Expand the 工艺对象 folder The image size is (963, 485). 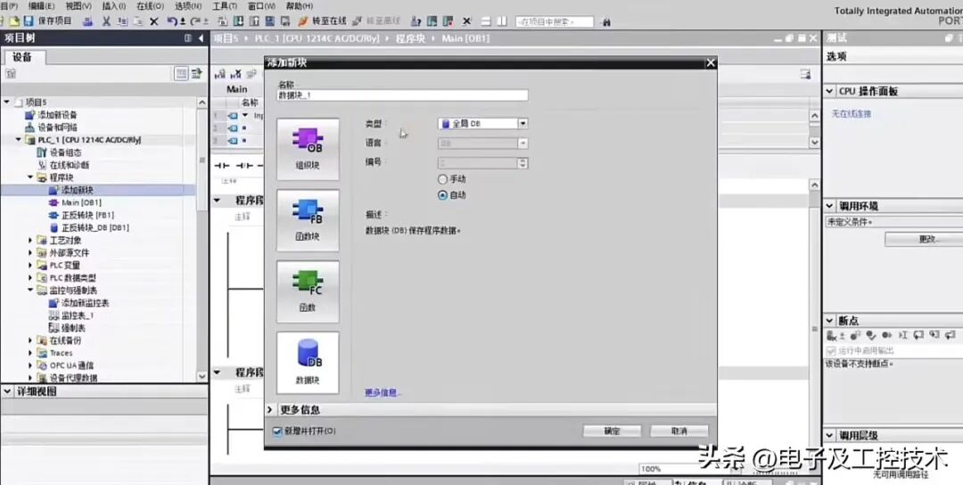point(30,240)
